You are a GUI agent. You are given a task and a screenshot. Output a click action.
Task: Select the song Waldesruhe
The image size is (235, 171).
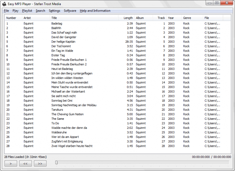pyautogui.click(x=59, y=132)
